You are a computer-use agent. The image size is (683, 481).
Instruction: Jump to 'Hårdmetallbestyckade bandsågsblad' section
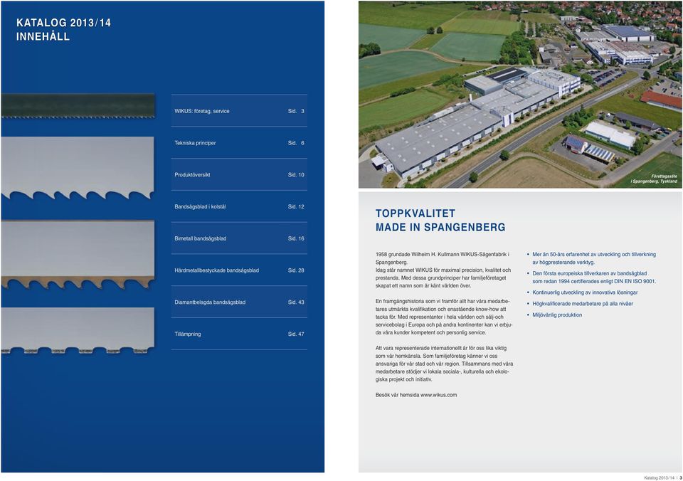pos(239,270)
